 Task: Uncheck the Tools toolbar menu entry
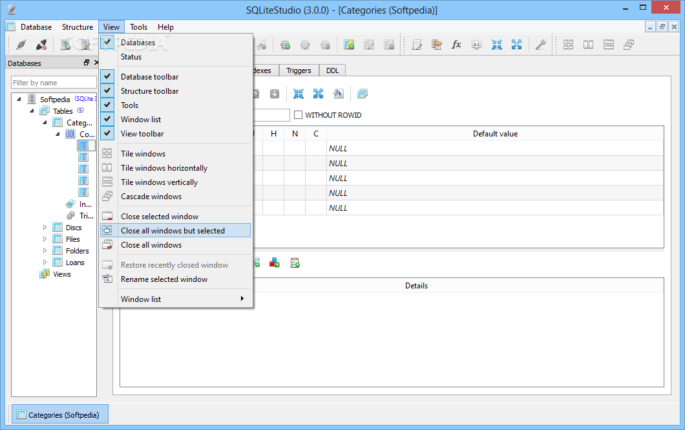[x=176, y=105]
